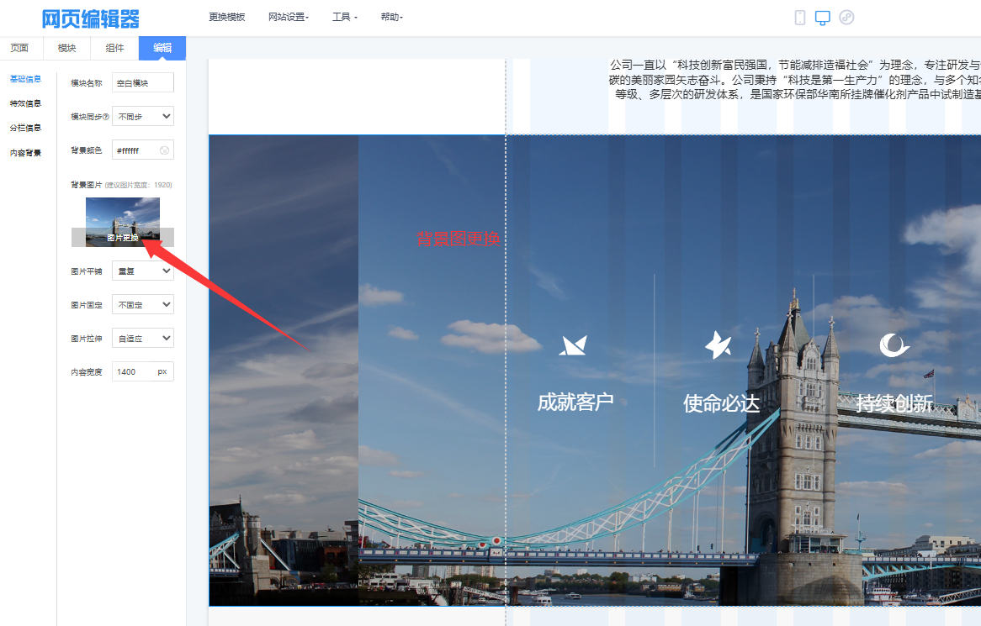Switch to the 组件 tab
Screen dimensions: 981x626
[114, 48]
